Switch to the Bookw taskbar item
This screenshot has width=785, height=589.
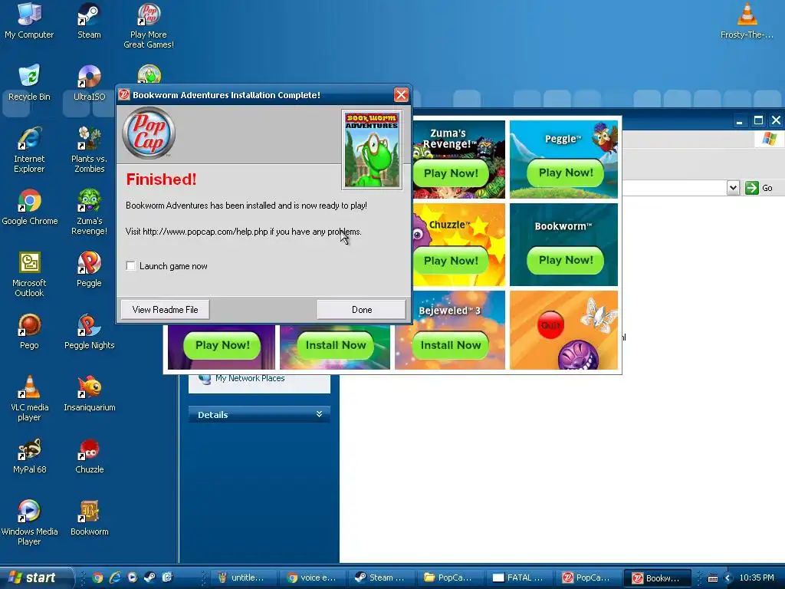(x=657, y=577)
